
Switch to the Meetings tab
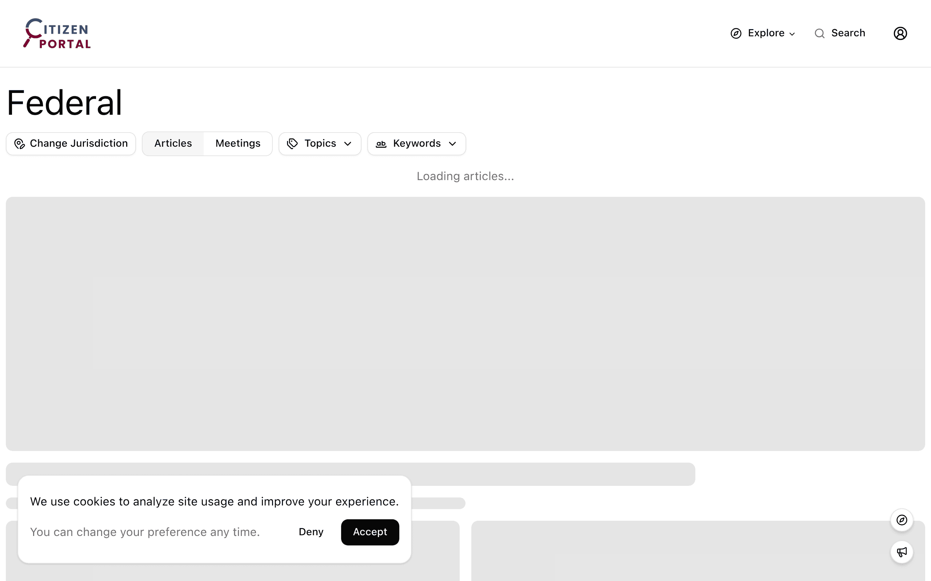238,144
